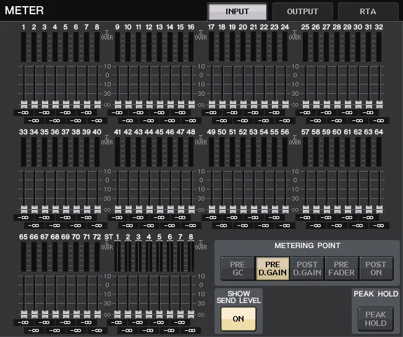This screenshot has width=403, height=337.
Task: Click the channel 48 fader knob
Action: (192, 210)
